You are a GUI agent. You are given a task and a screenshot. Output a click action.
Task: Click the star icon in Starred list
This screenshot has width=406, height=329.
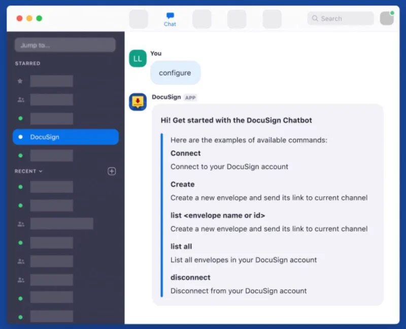pos(20,81)
